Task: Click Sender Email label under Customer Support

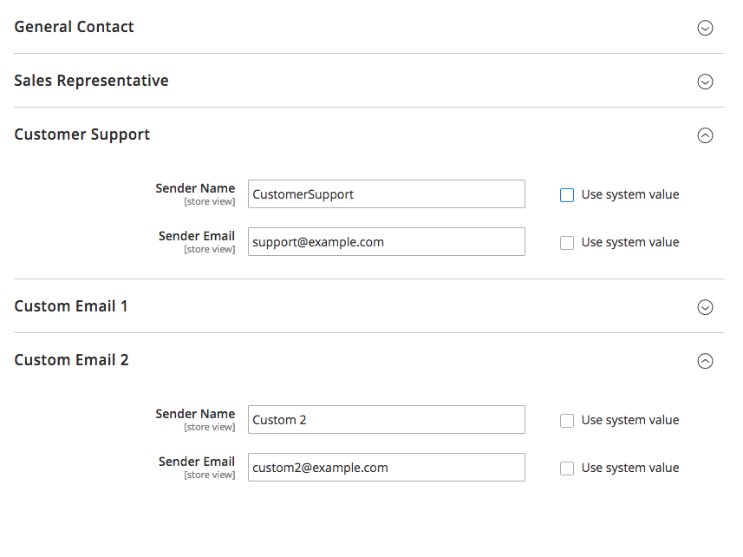Action: tap(197, 236)
